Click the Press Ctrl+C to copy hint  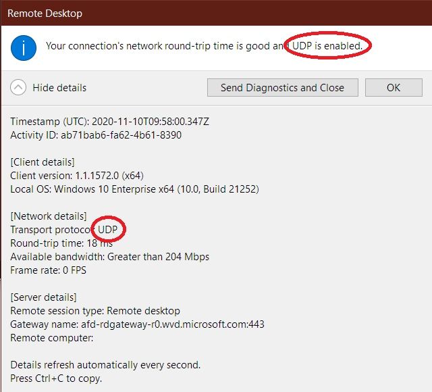click(56, 378)
